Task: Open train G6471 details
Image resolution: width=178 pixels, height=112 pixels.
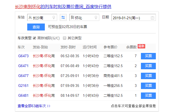Action: (23, 66)
